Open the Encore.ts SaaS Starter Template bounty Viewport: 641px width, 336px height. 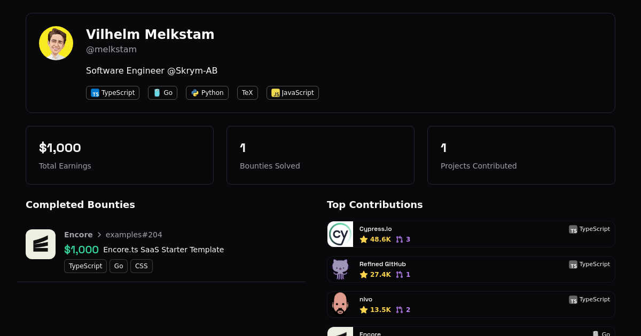pos(163,250)
